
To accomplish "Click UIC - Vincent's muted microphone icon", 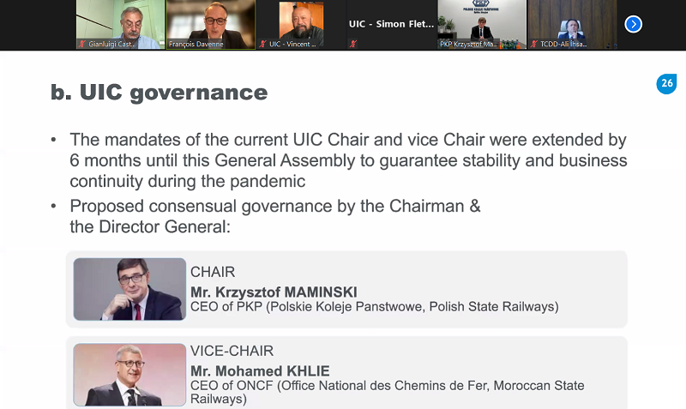I will [x=262, y=44].
